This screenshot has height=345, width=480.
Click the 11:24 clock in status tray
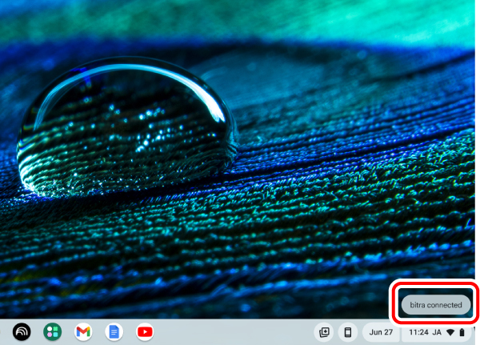(418, 331)
